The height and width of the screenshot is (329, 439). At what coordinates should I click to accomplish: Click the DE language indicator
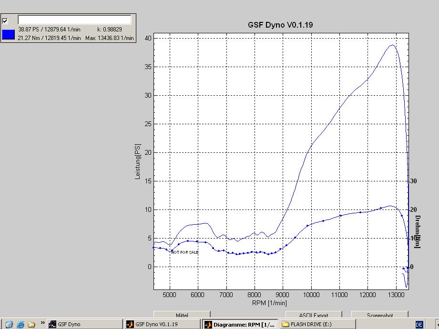tap(419, 324)
